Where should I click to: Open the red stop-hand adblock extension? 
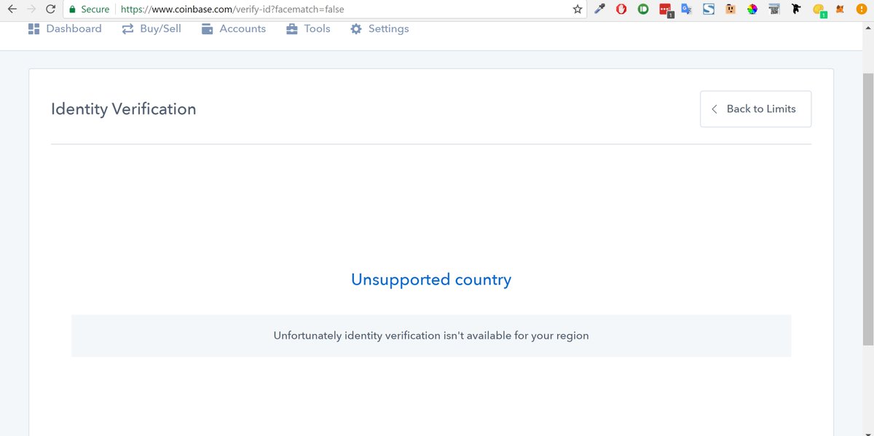click(x=621, y=9)
